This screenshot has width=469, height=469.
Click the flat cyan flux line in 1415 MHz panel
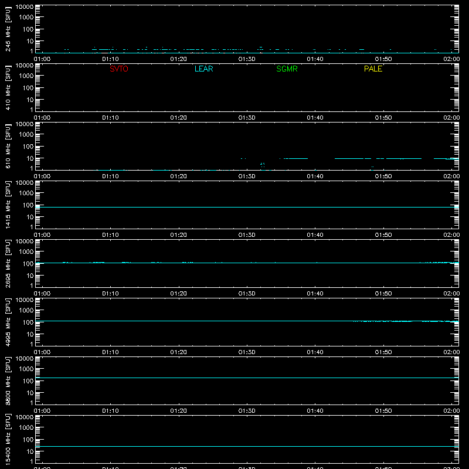click(x=247, y=207)
